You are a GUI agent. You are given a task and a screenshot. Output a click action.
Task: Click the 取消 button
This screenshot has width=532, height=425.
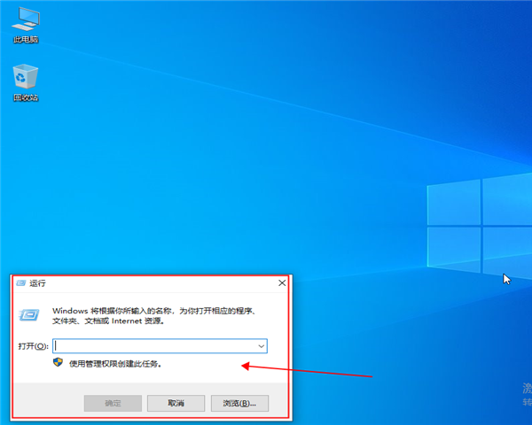click(176, 403)
